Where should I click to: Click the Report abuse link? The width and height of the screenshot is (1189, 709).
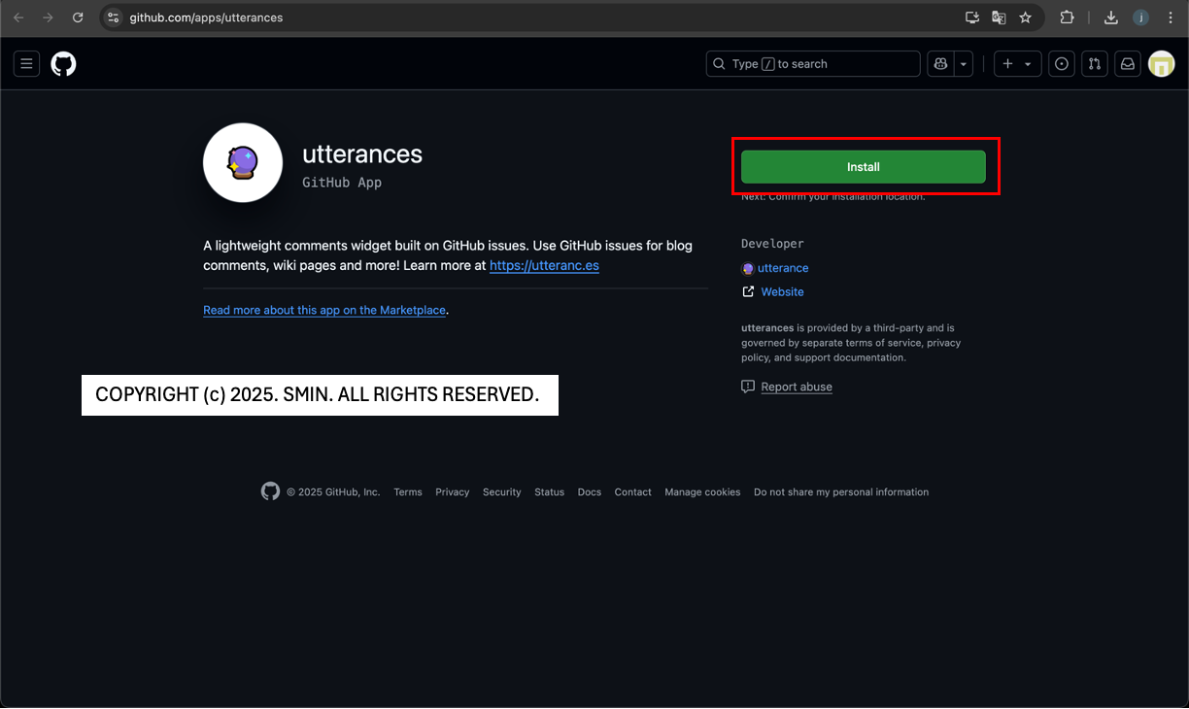797,387
